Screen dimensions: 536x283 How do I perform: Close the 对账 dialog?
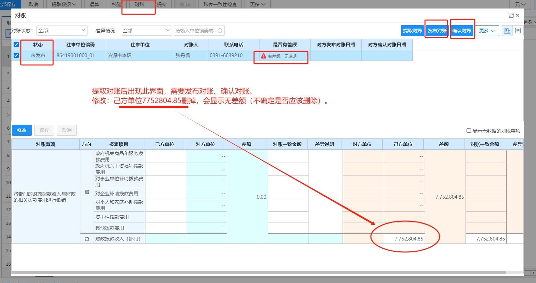tap(517, 15)
